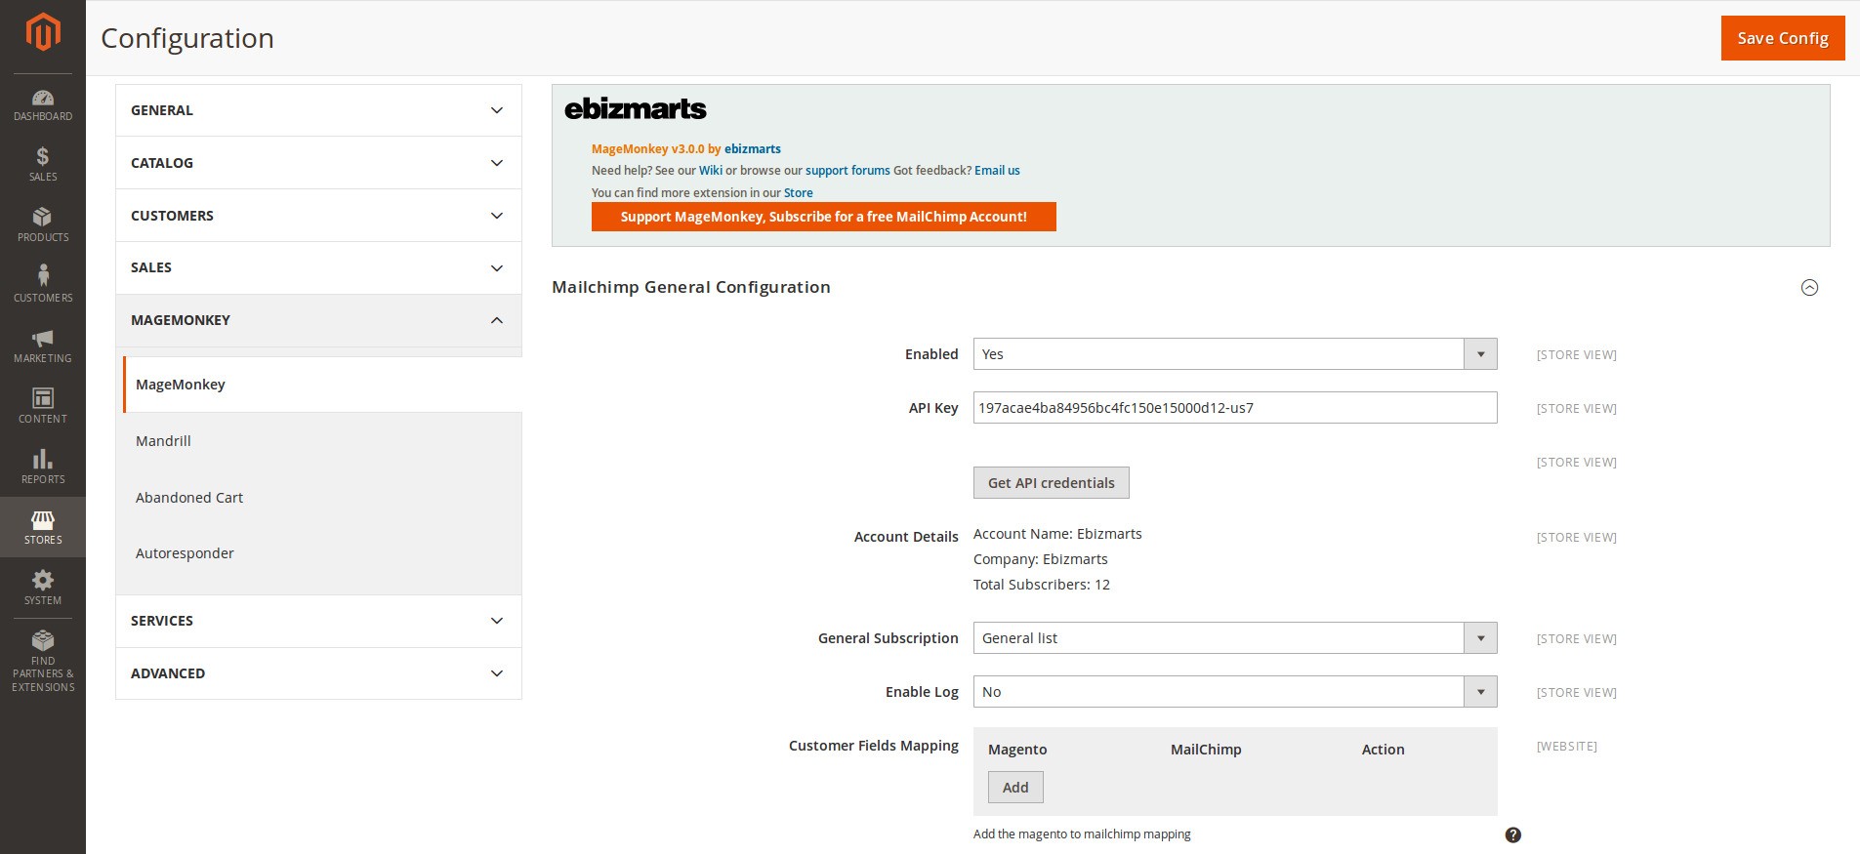1860x854 pixels.
Task: Open the Wiki link
Action: click(x=710, y=171)
